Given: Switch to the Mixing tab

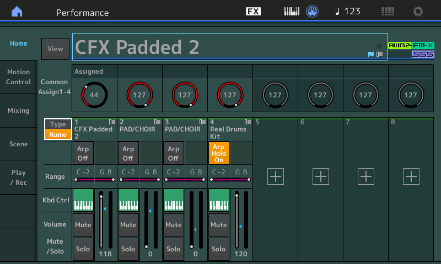Looking at the screenshot, I should pos(18,111).
